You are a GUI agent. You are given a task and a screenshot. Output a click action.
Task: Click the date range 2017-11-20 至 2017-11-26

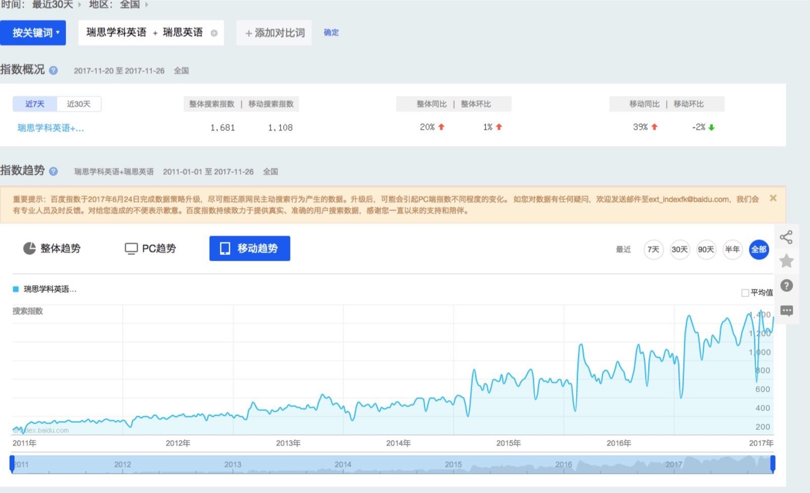point(119,71)
